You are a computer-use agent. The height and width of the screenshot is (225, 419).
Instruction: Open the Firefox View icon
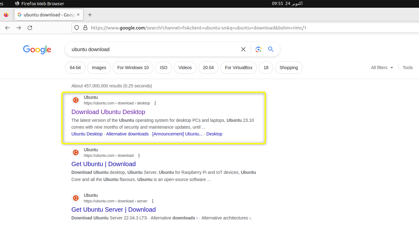pos(6,15)
